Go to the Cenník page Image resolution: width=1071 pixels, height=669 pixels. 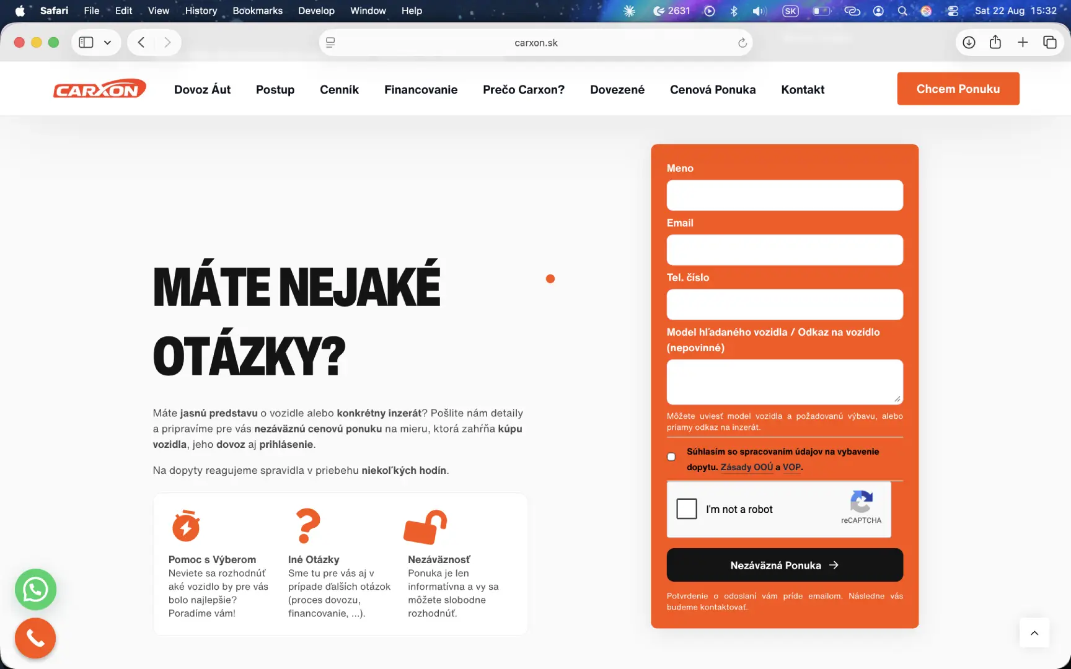[339, 89]
